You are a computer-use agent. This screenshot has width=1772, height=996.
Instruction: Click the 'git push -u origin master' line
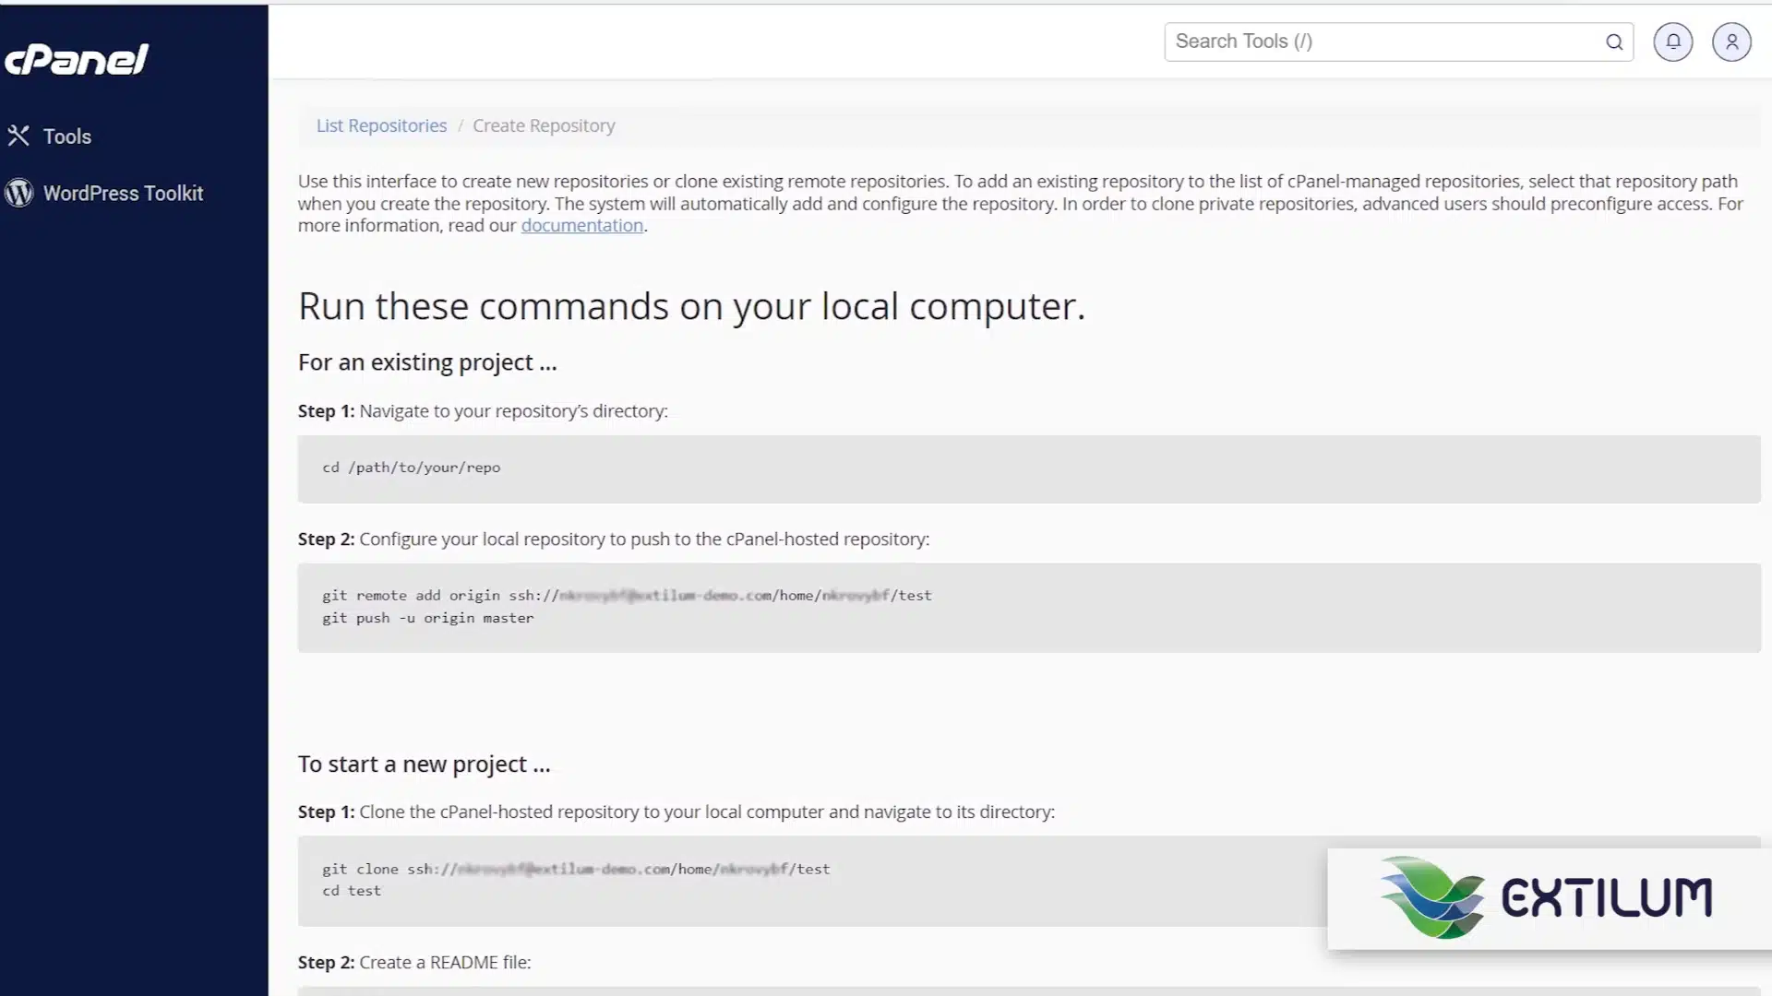click(x=427, y=618)
